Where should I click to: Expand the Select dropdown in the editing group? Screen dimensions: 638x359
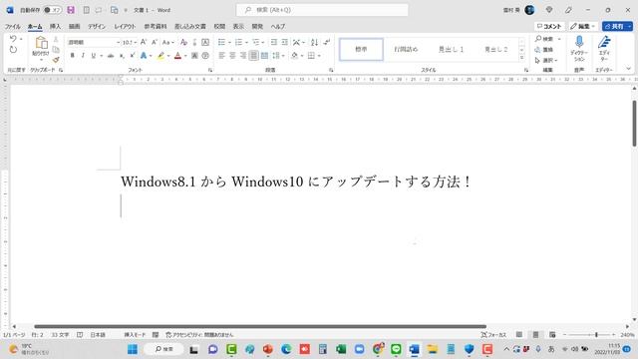545,60
